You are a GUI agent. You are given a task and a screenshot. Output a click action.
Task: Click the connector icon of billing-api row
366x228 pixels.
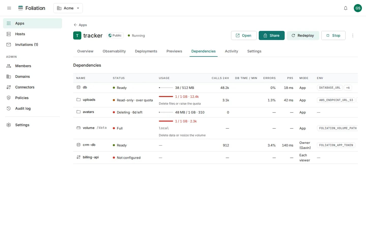pos(79,157)
